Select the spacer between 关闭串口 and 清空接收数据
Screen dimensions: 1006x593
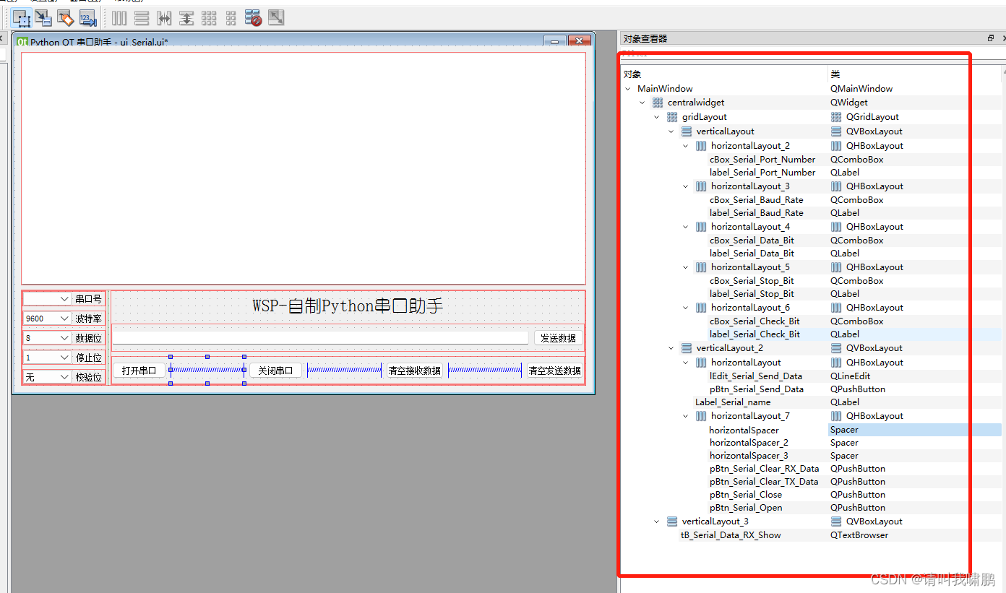click(x=344, y=371)
